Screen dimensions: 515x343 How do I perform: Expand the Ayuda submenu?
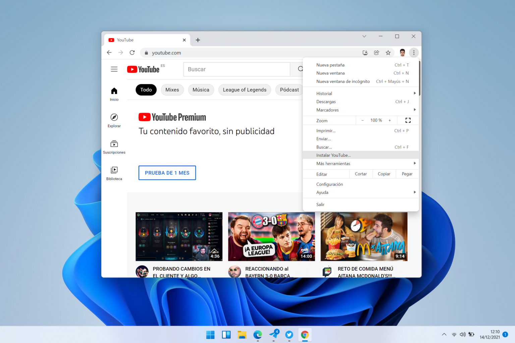point(361,192)
